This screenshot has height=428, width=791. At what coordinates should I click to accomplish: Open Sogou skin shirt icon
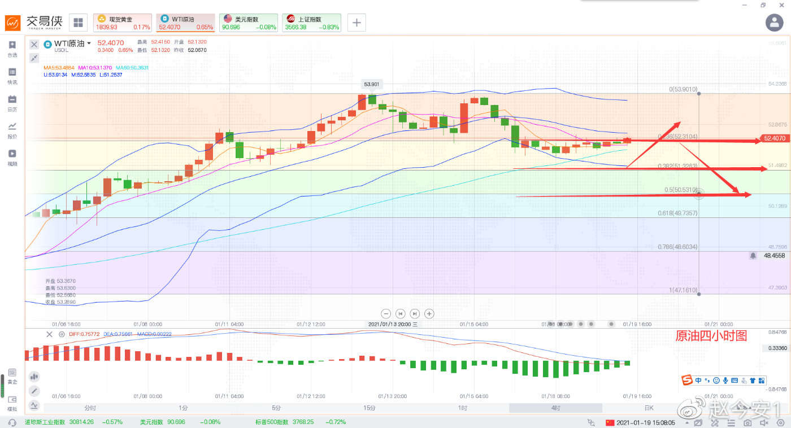coord(753,381)
